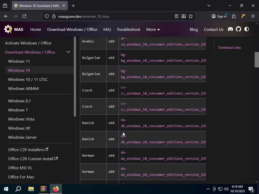Open Firefox View icon left of tabs
The height and width of the screenshot is (194, 259).
pyautogui.click(x=5, y=6)
